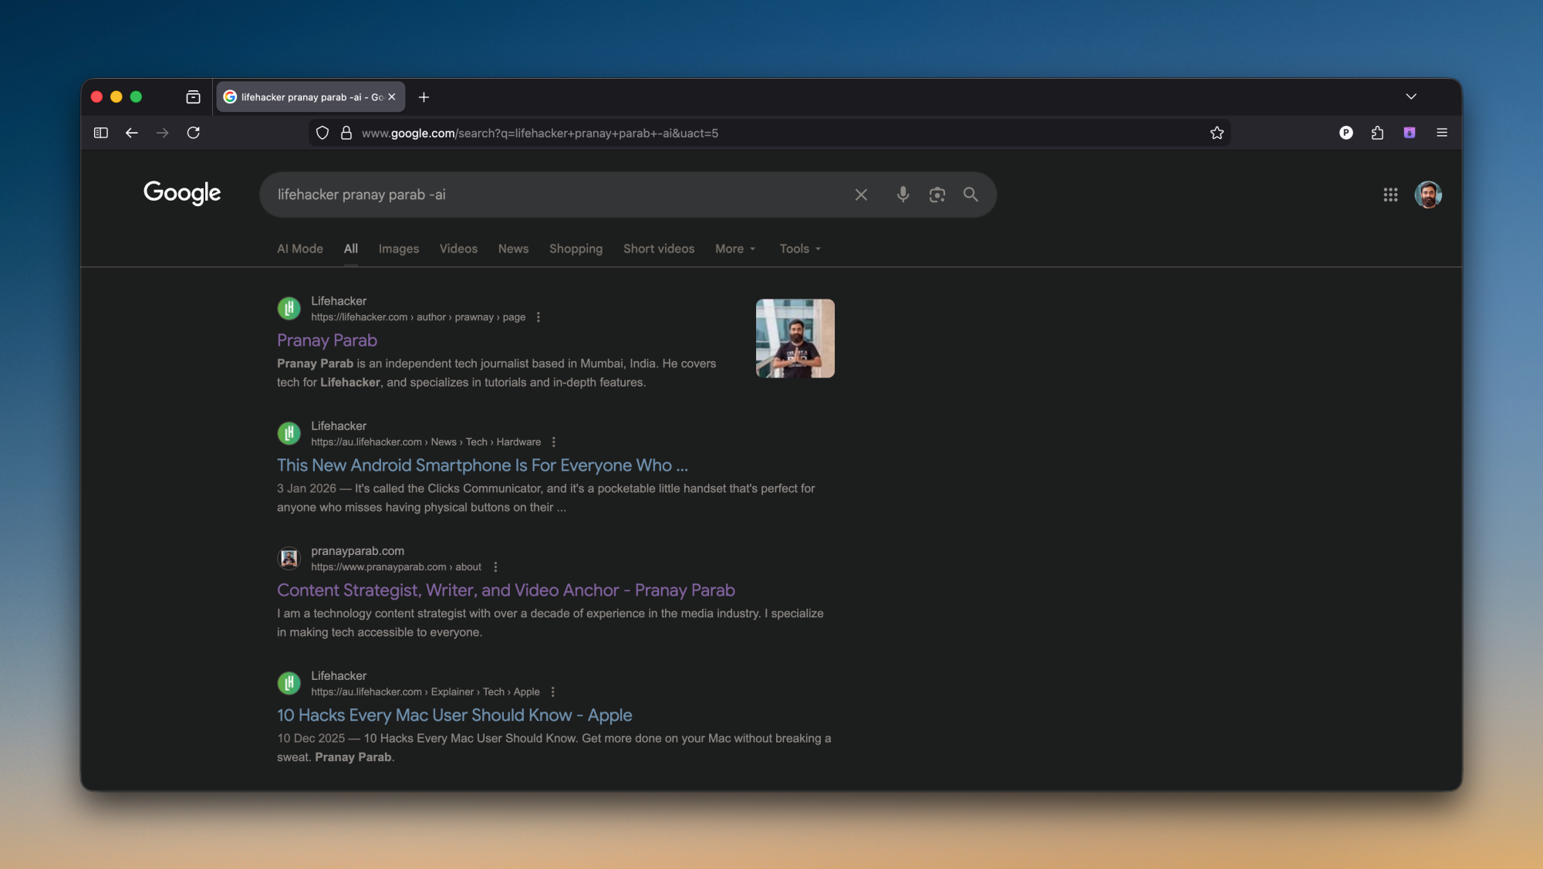Open options for the pranayparab.com result
Screen dimensions: 1543x869
click(x=495, y=566)
